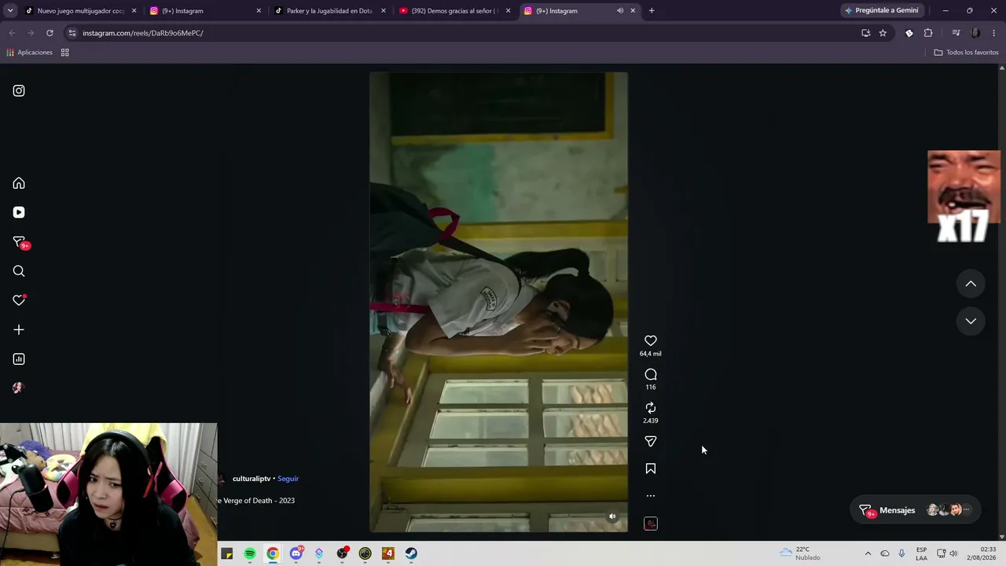The height and width of the screenshot is (566, 1006).
Task: Bookmark this page with the star icon
Action: [883, 33]
